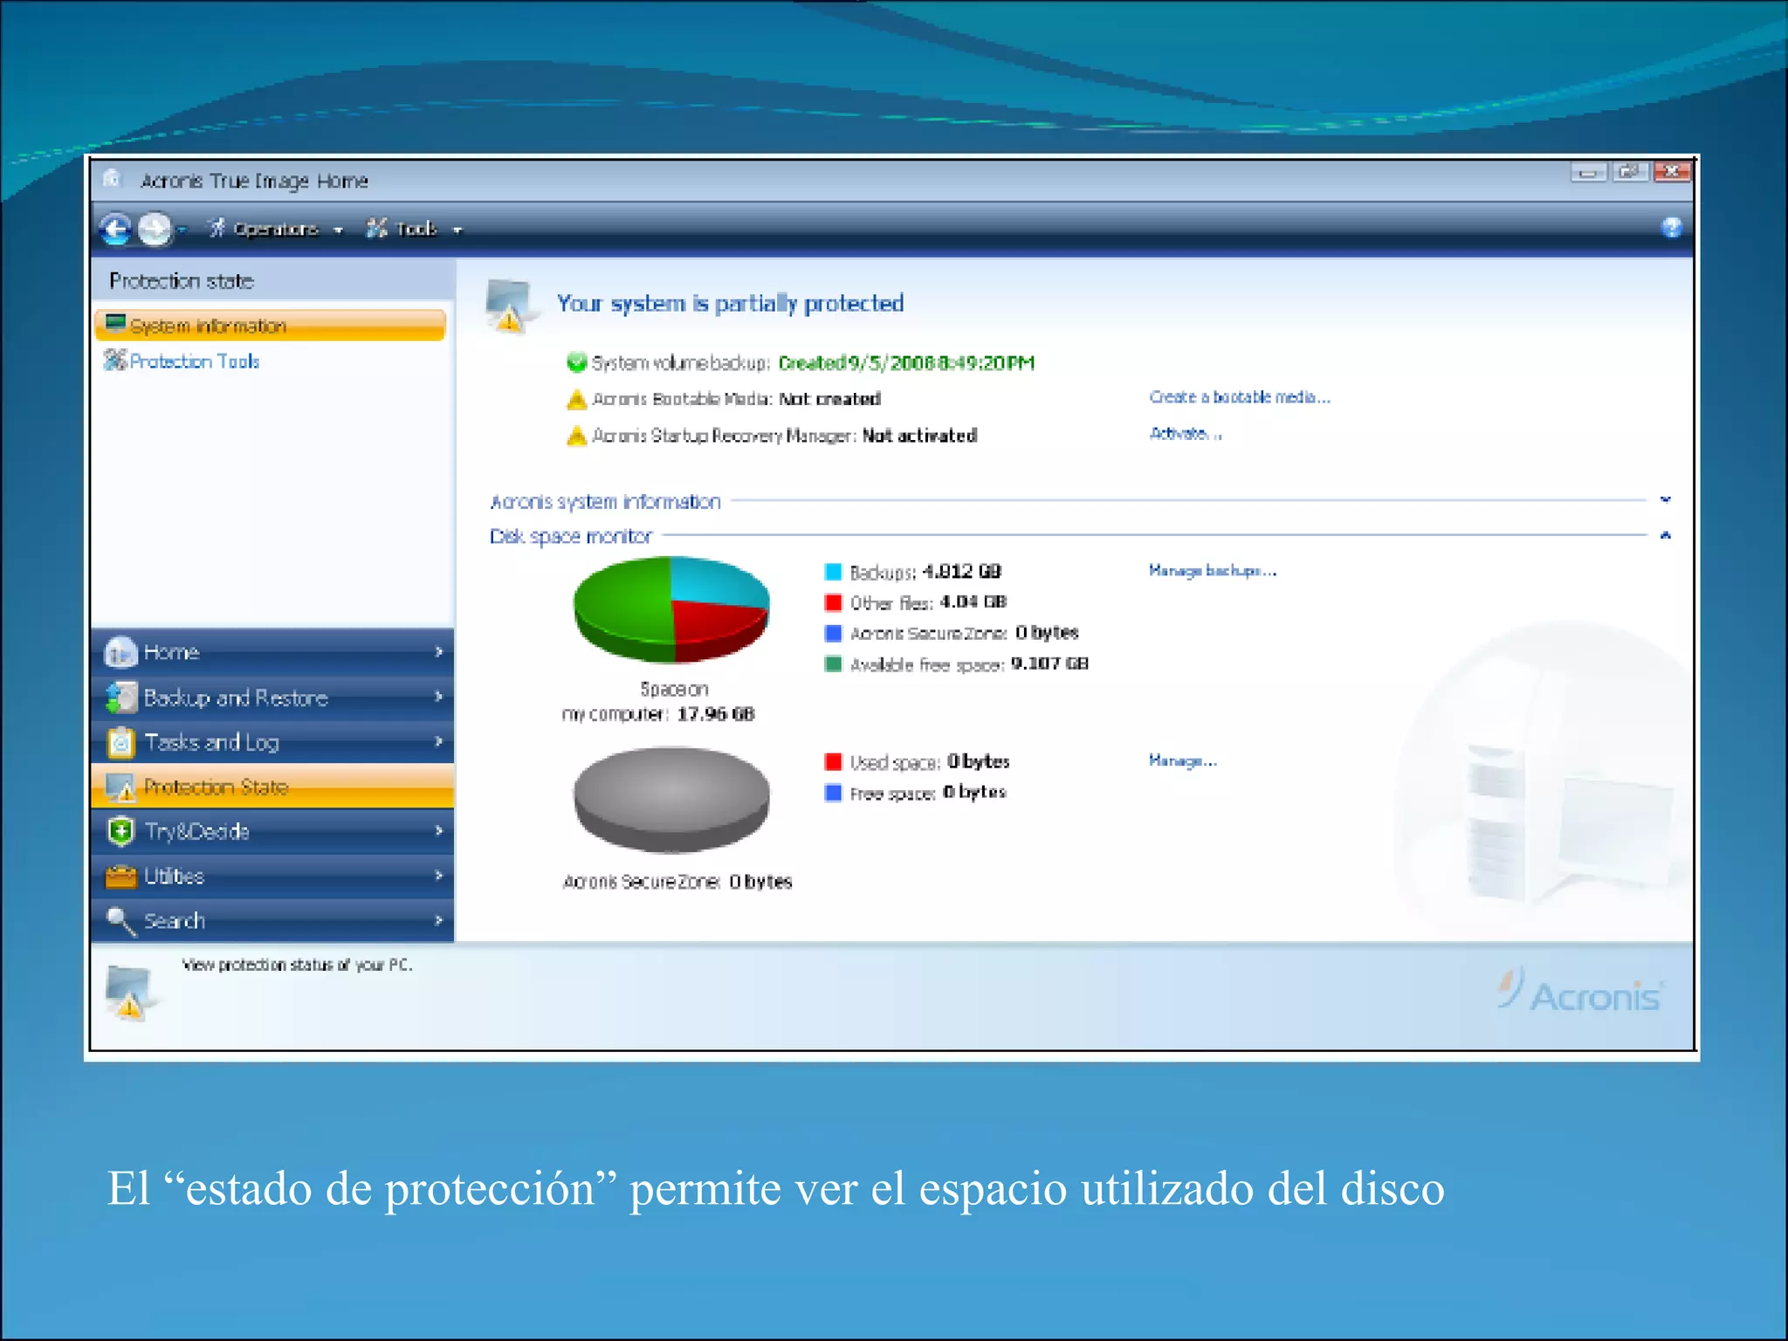Open the Home navigation panel
This screenshot has height=1341, width=1788.
(x=272, y=651)
